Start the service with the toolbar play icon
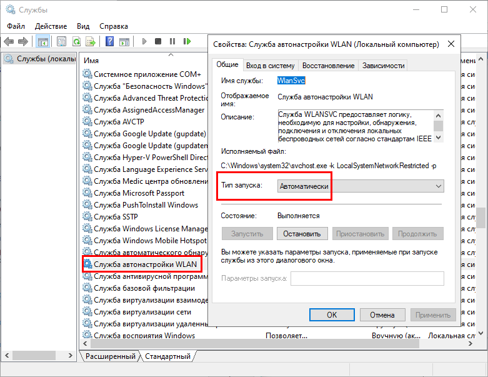The width and height of the screenshot is (488, 377). pyautogui.click(x=144, y=41)
